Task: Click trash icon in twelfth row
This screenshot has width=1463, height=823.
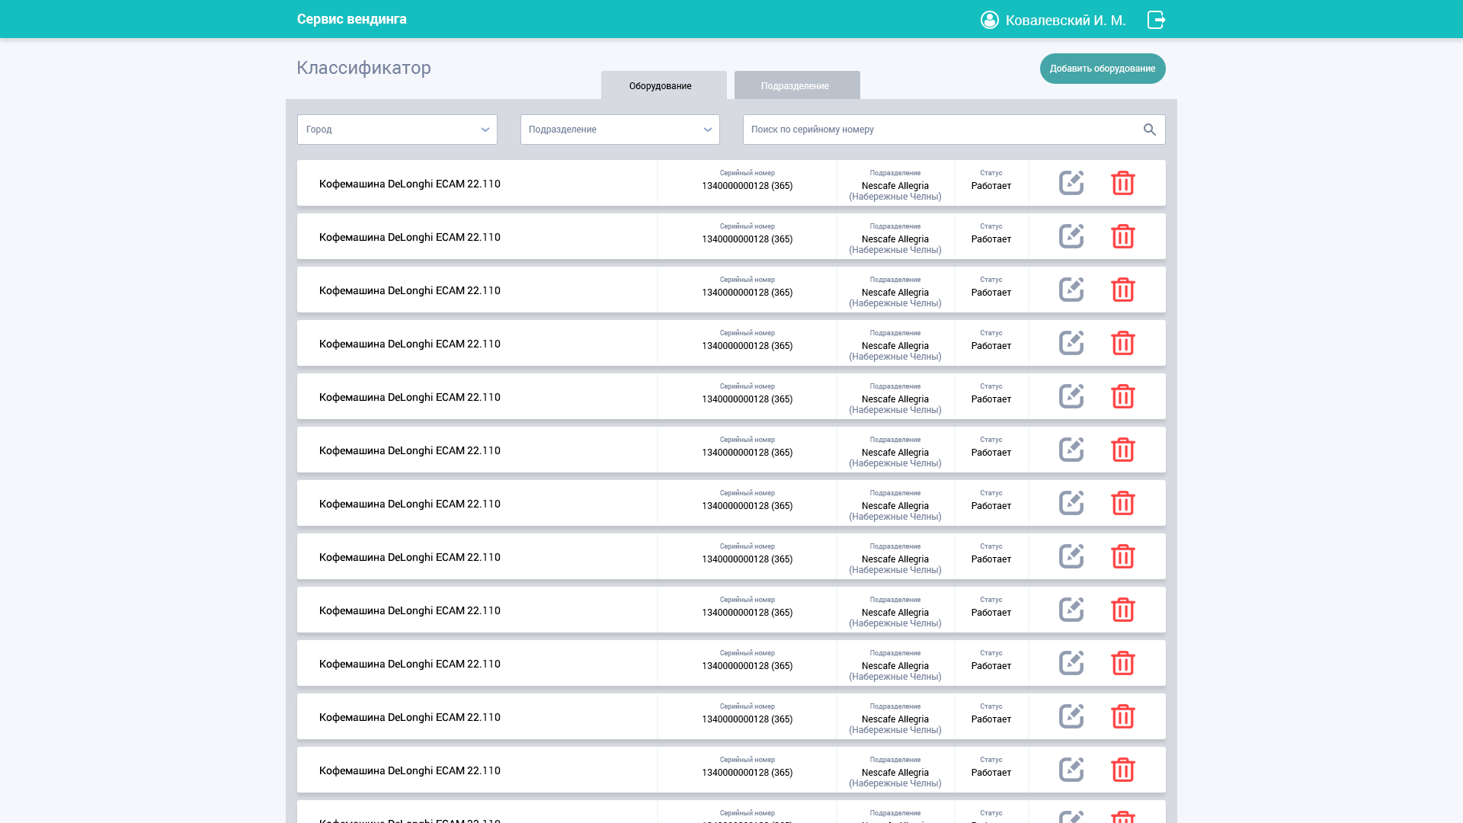Action: pyautogui.click(x=1122, y=770)
